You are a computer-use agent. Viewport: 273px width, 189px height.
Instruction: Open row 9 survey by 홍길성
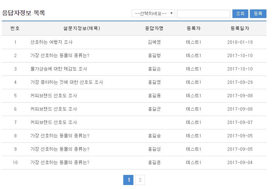(60, 149)
